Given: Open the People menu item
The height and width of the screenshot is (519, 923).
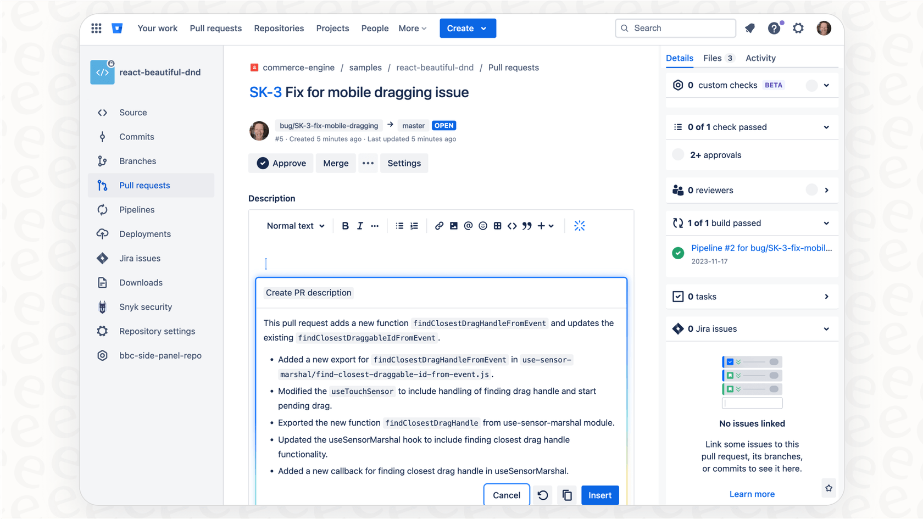Looking at the screenshot, I should [375, 28].
